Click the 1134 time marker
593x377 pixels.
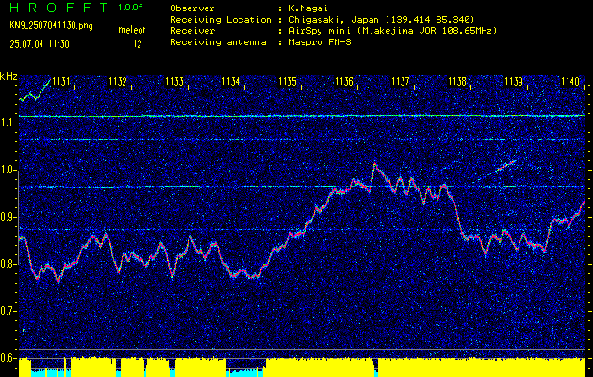tap(231, 81)
